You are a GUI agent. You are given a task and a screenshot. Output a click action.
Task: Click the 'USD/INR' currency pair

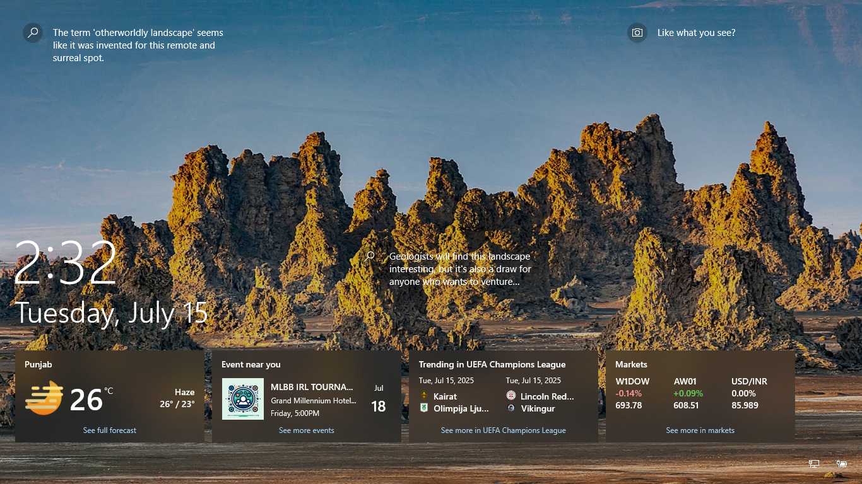click(750, 381)
